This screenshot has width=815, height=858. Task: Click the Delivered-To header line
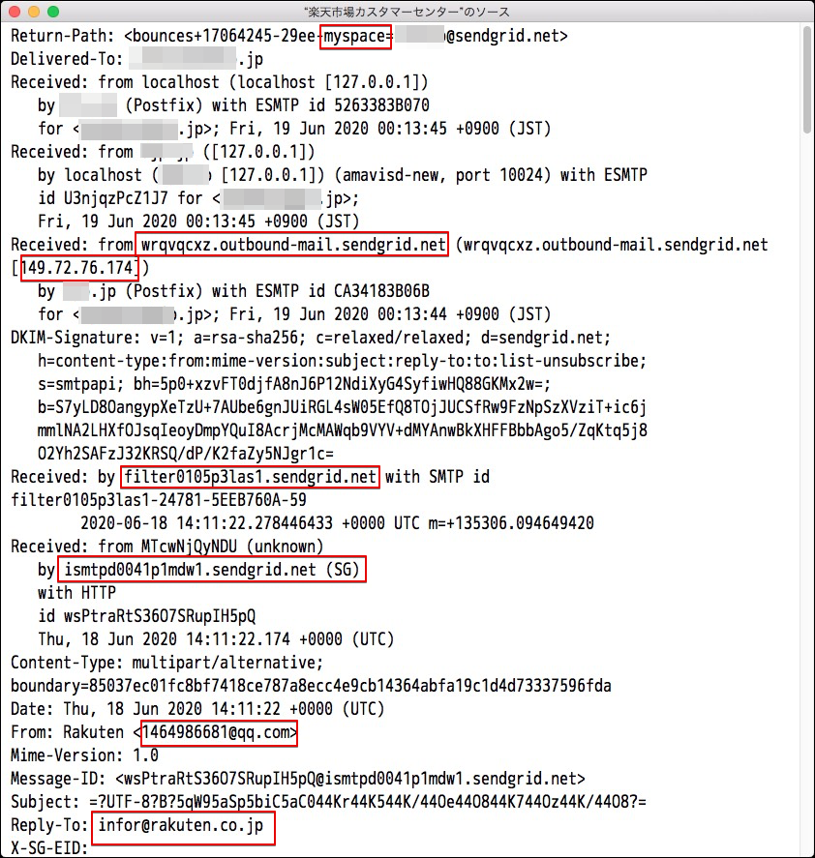pos(136,59)
